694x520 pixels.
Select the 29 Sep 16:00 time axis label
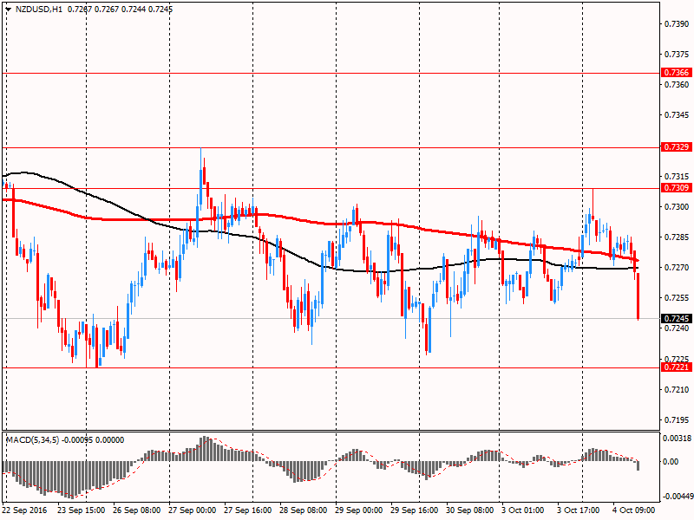pos(415,510)
